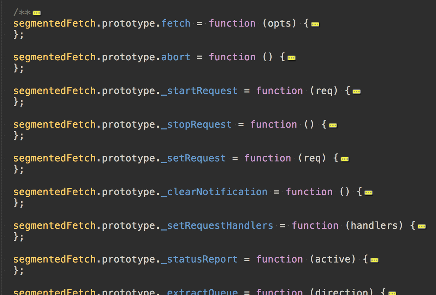Click 'prototype' on the _setRequestHandlers line
Image resolution: width=436 pixels, height=295 pixels.
coord(128,226)
